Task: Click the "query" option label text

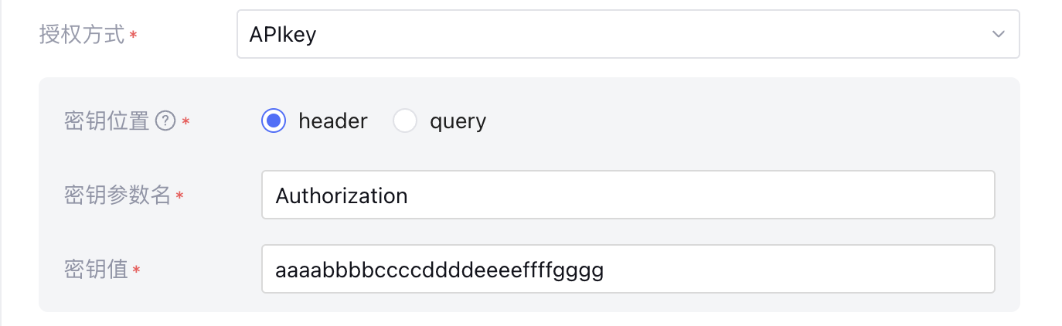Action: coord(458,121)
